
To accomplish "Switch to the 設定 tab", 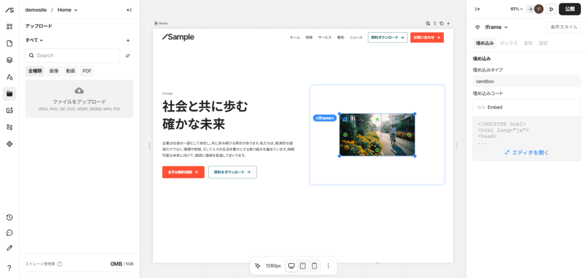I will pyautogui.click(x=543, y=43).
